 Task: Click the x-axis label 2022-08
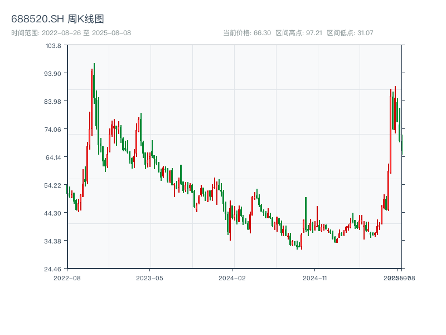pyautogui.click(x=67, y=278)
